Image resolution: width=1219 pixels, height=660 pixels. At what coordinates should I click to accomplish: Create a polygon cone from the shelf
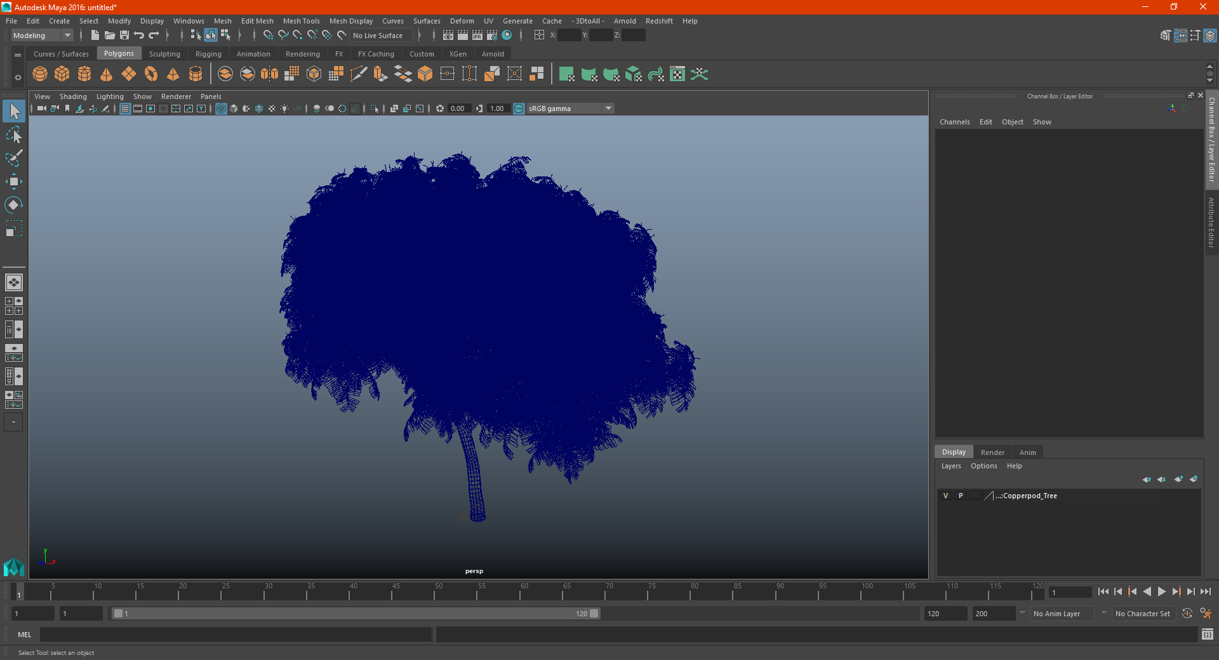(x=107, y=74)
